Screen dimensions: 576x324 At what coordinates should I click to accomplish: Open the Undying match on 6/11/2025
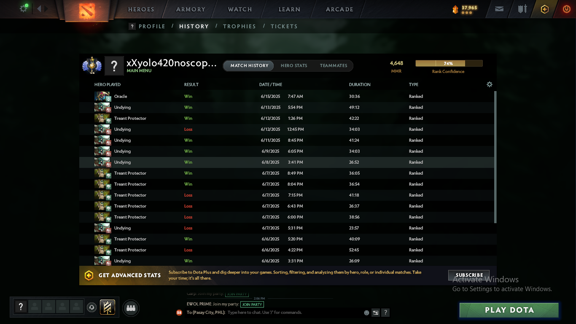point(287,140)
